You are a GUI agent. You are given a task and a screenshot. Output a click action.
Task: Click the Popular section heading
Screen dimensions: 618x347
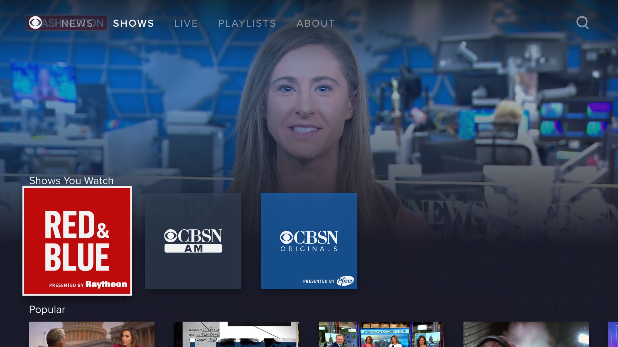47,309
